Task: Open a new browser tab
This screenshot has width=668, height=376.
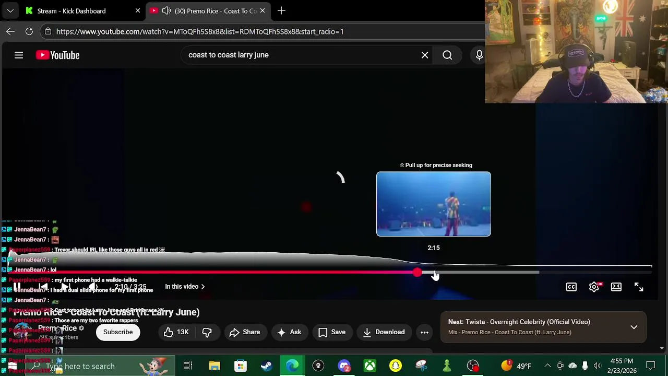Action: [281, 10]
